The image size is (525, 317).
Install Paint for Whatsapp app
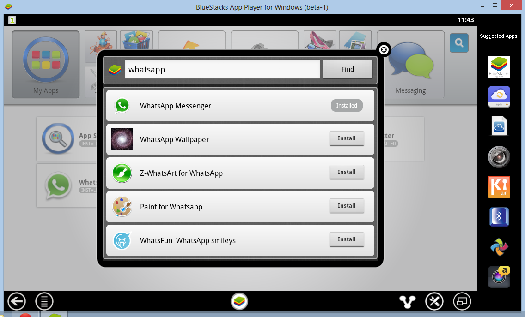[x=347, y=206]
